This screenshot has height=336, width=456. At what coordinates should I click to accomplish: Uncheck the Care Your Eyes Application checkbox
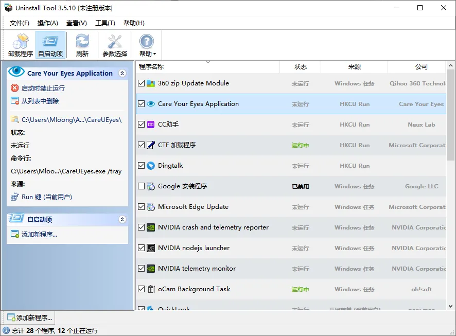click(x=142, y=104)
